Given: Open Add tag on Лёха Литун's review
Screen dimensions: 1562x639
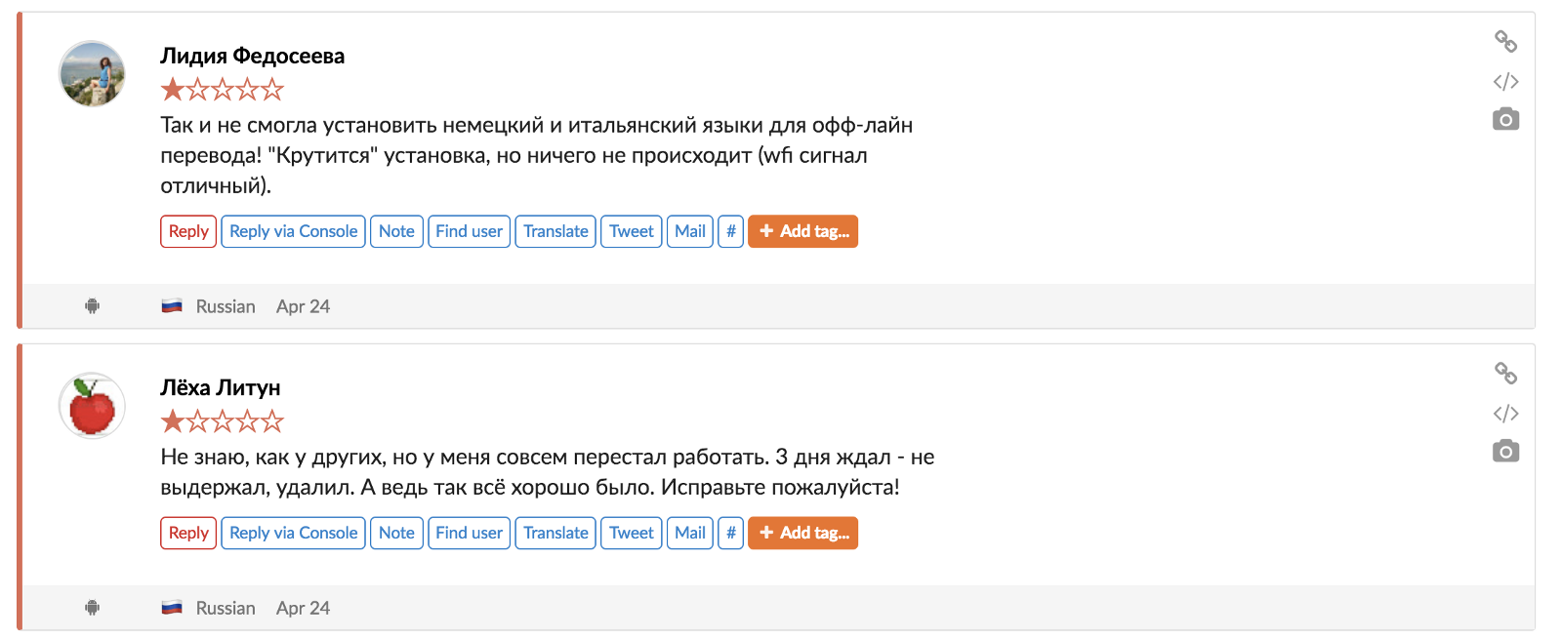Looking at the screenshot, I should [802, 533].
